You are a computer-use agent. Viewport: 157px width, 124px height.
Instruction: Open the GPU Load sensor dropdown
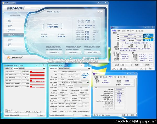click(x=20, y=80)
